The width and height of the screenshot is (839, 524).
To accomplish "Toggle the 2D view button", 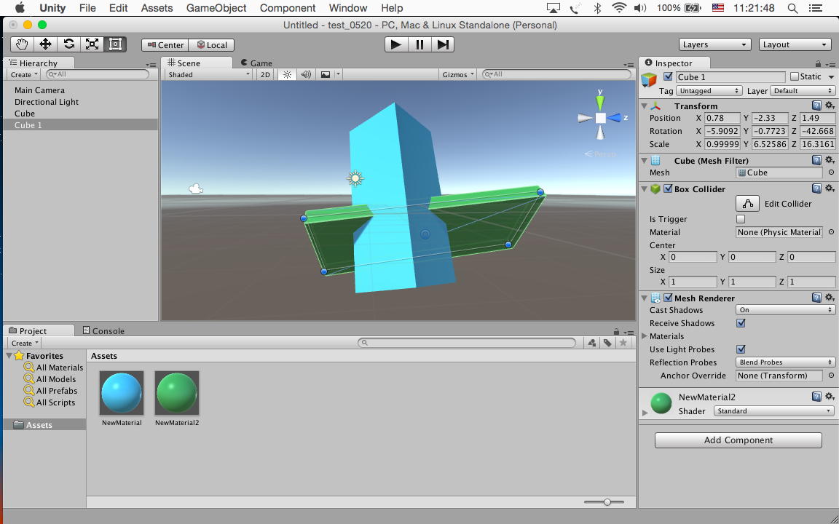I will pos(266,74).
